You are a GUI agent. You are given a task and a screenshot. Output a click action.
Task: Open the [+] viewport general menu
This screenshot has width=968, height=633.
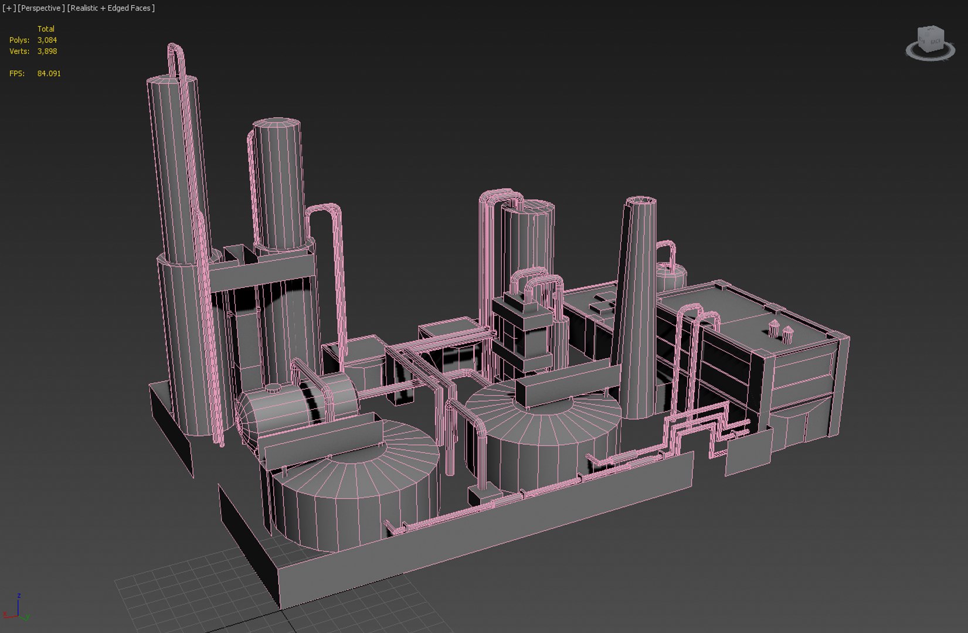pos(9,8)
